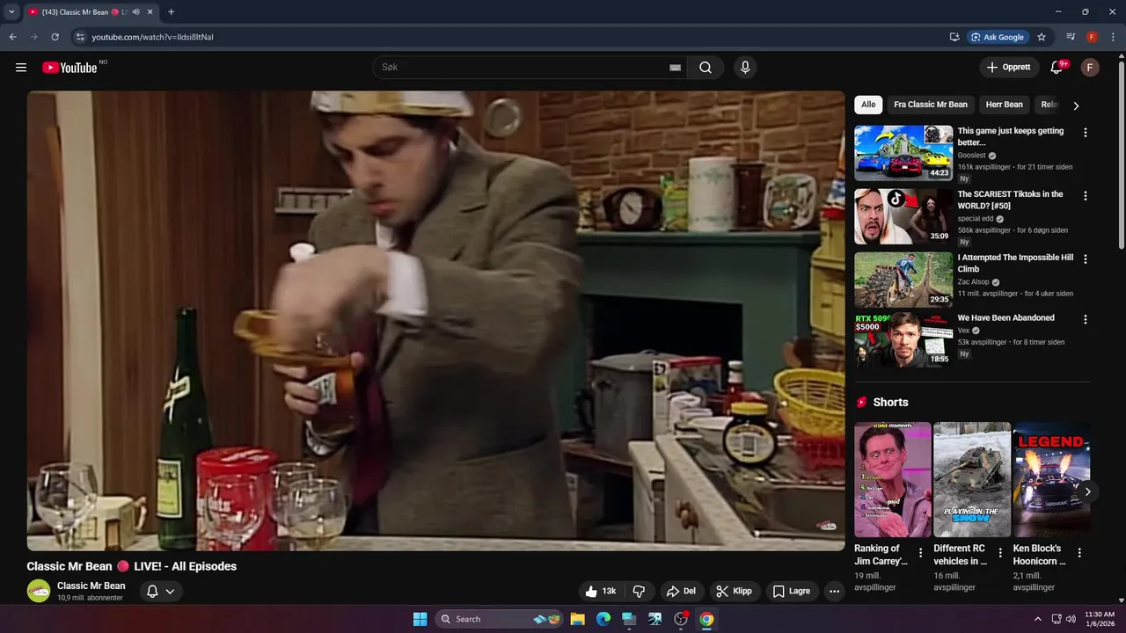Open options for 'We Have Been Abandoned'
The width and height of the screenshot is (1126, 633).
(x=1085, y=320)
